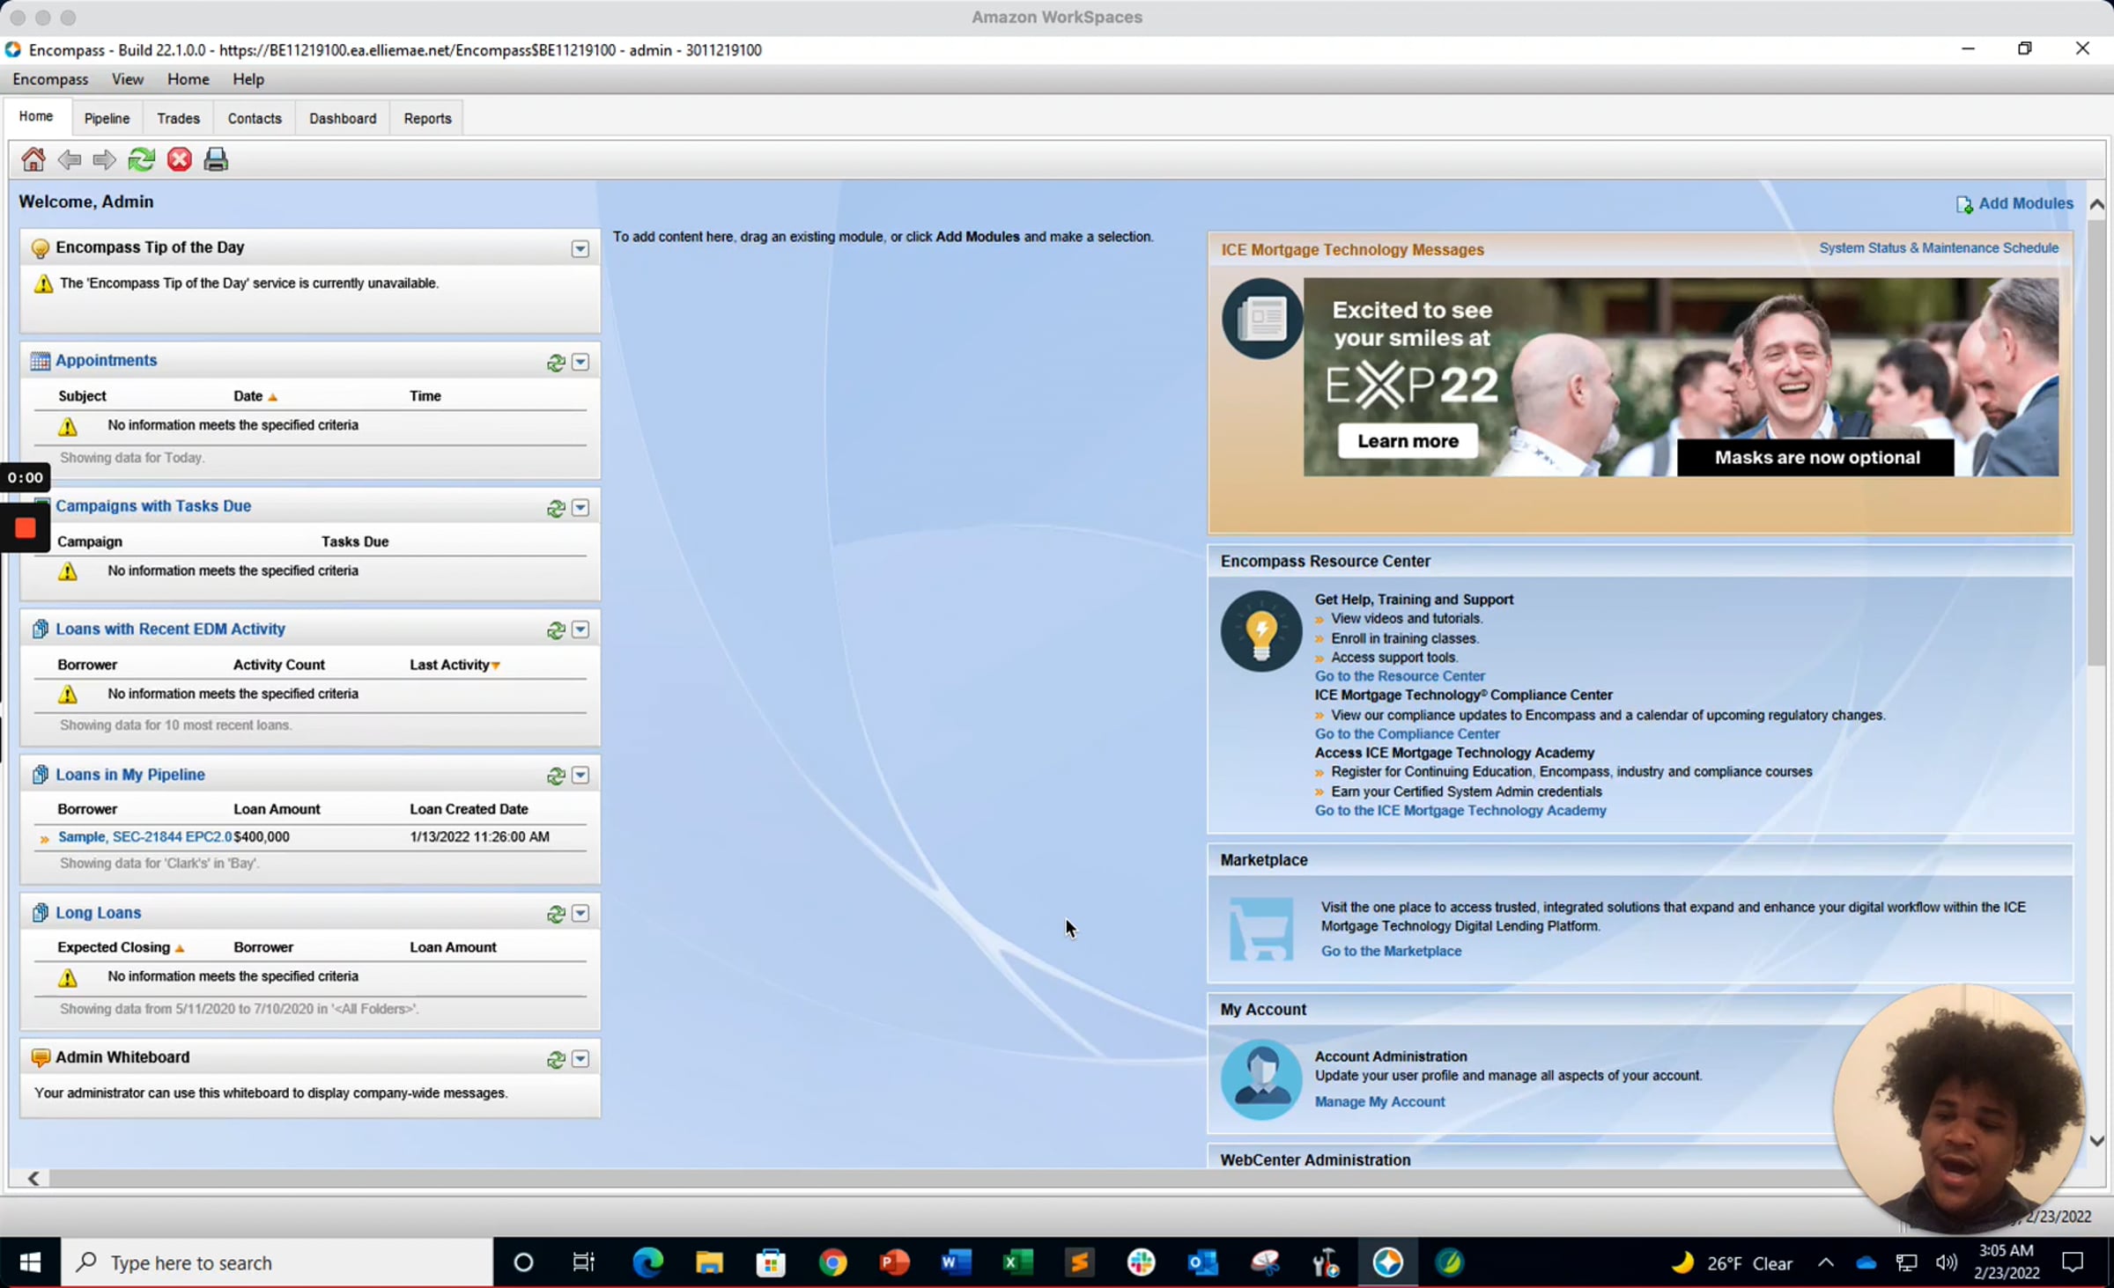2114x1288 pixels.
Task: Click the newspaper icon in ICE Messages
Action: [1262, 318]
